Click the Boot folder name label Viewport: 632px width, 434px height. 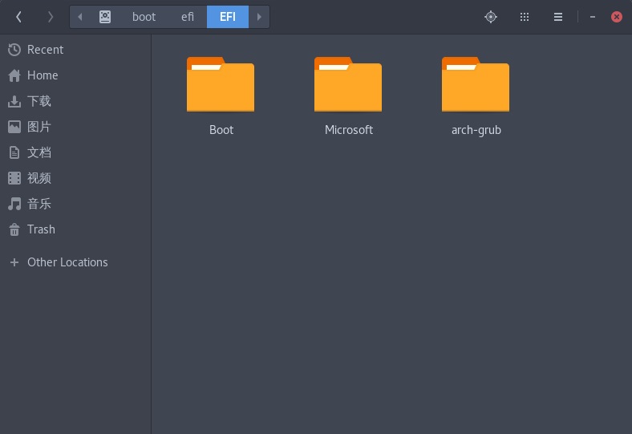pos(221,130)
